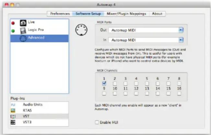Toggle the Enable HUI checkbox

(x=97, y=122)
